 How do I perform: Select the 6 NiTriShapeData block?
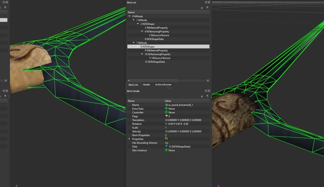[x=154, y=39]
